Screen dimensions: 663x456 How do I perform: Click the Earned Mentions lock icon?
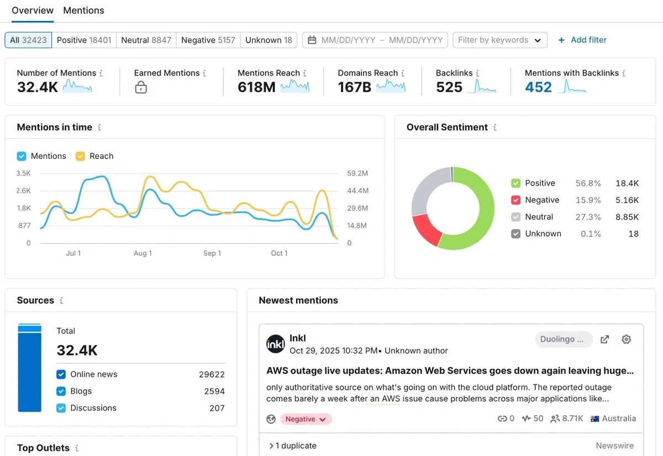[141, 87]
